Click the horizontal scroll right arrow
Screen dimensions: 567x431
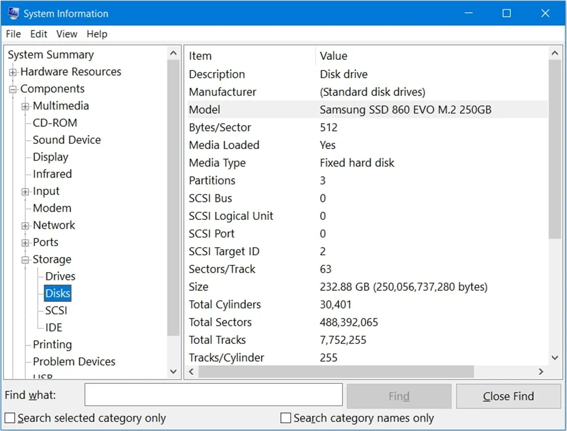541,372
